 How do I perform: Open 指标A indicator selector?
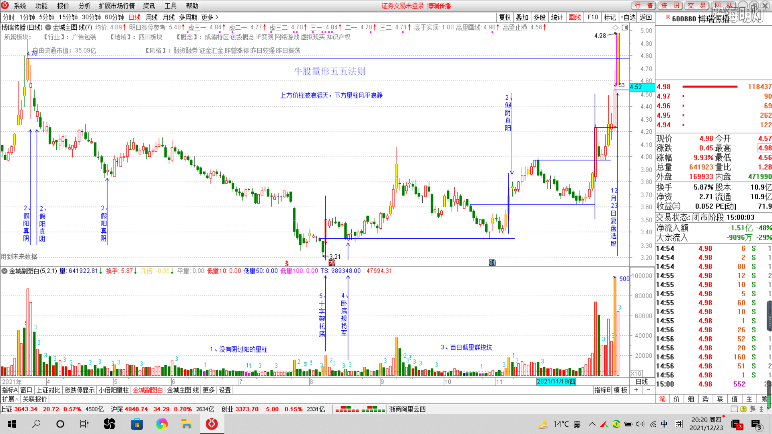tap(10, 390)
